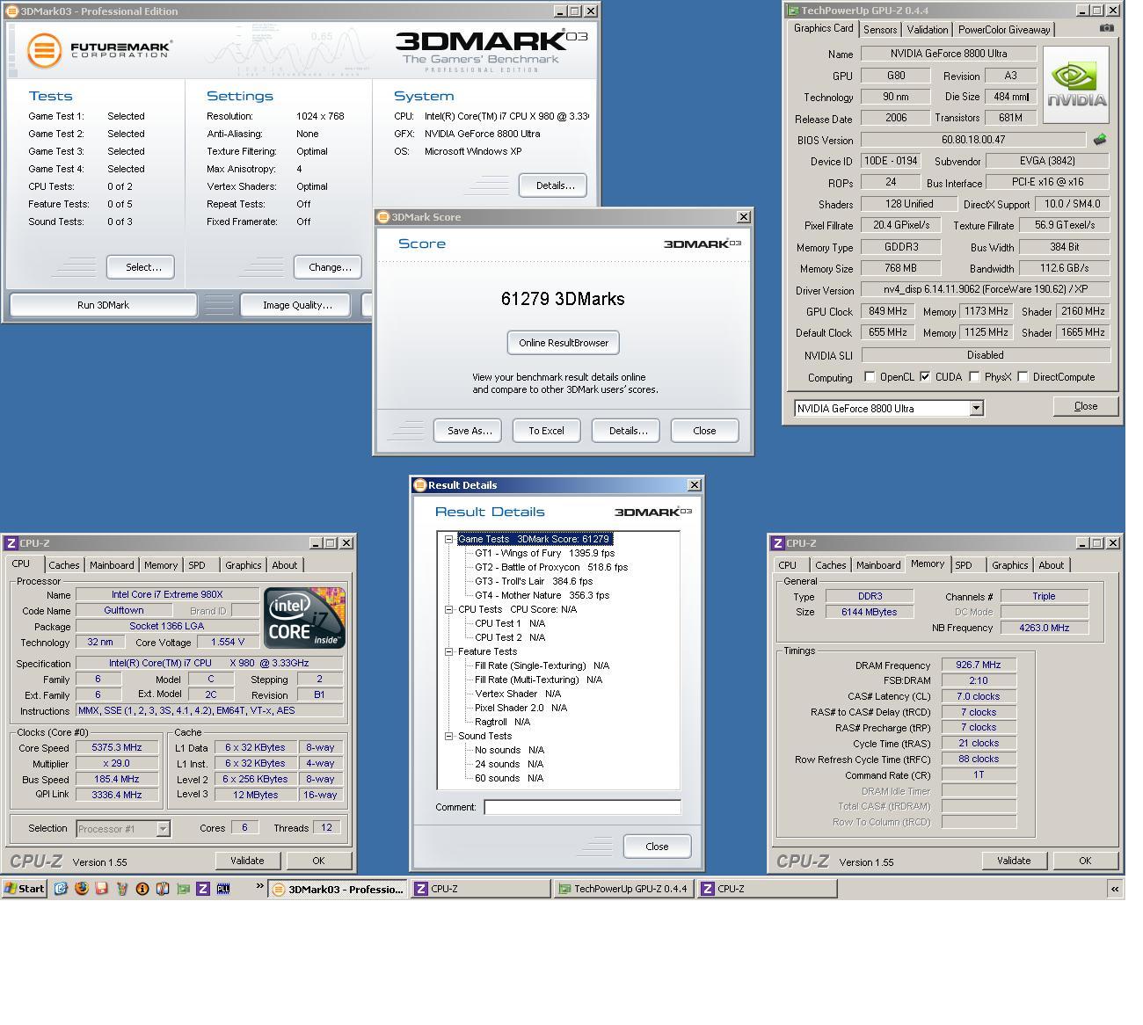Show more quick launch items chevron
1143x1025 pixels.
click(260, 886)
